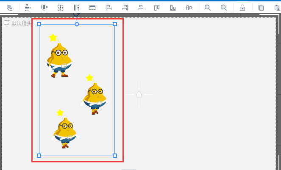Screen dimensions: 281x170
Task: Paste from clipboard icon
Action: pos(277,8)
